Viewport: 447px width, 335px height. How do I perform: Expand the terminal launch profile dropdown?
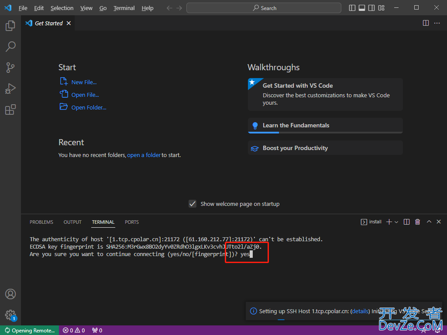click(x=396, y=222)
